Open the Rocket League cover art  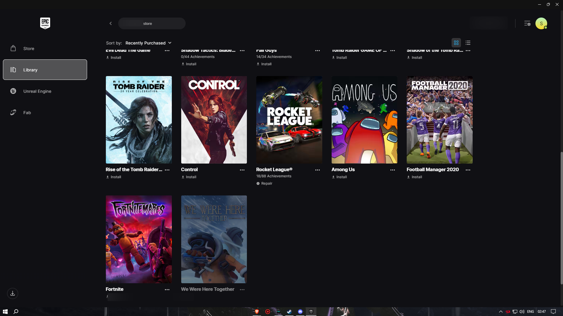click(289, 120)
